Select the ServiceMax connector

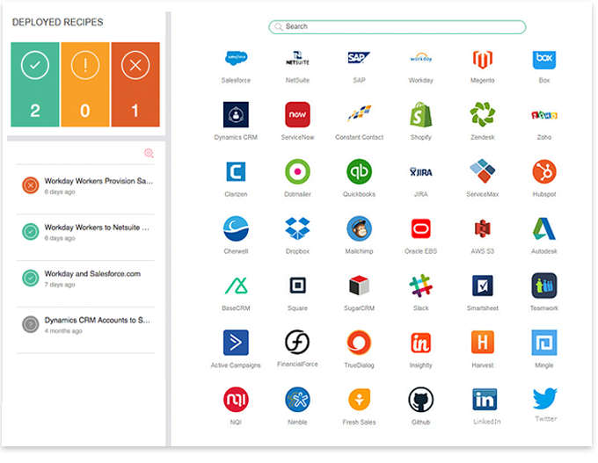[x=483, y=171]
